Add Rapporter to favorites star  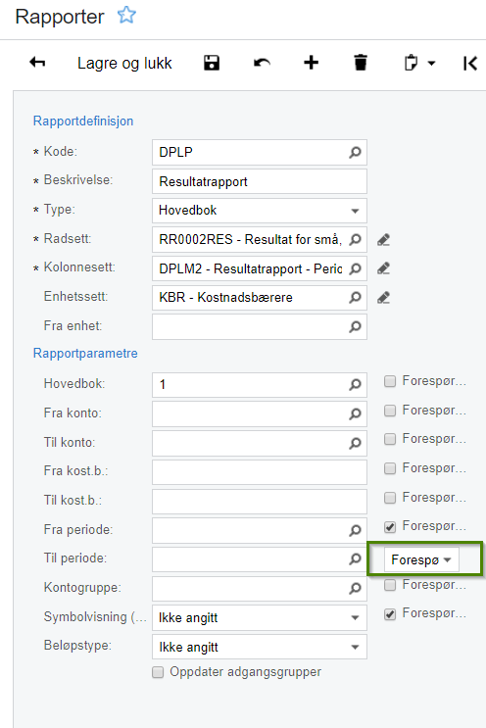[126, 16]
